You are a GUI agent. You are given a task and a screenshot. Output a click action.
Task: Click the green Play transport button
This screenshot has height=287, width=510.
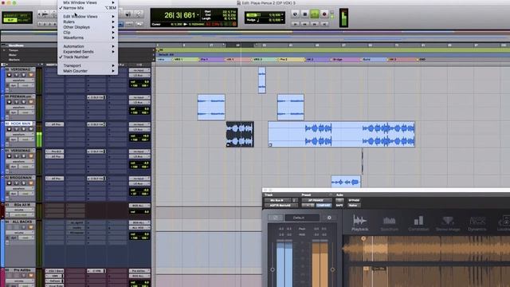pyautogui.click(x=315, y=14)
